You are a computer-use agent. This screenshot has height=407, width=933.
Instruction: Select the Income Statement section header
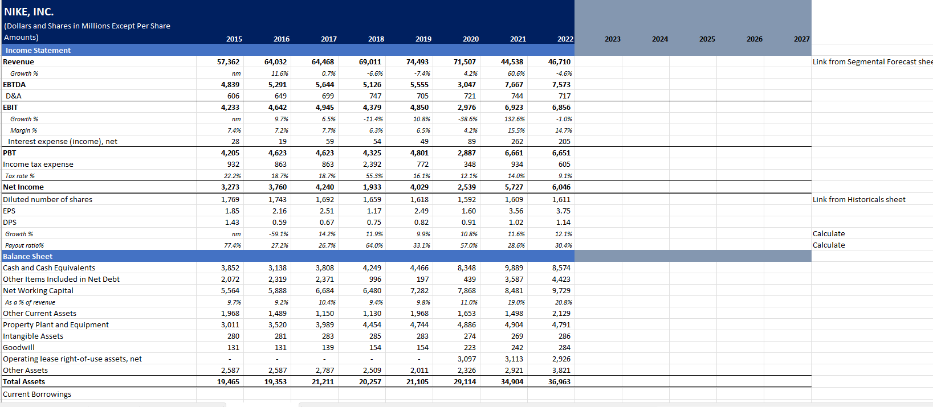(38, 50)
